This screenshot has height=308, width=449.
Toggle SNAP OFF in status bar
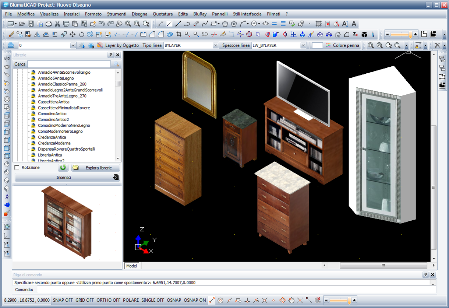click(x=63, y=300)
